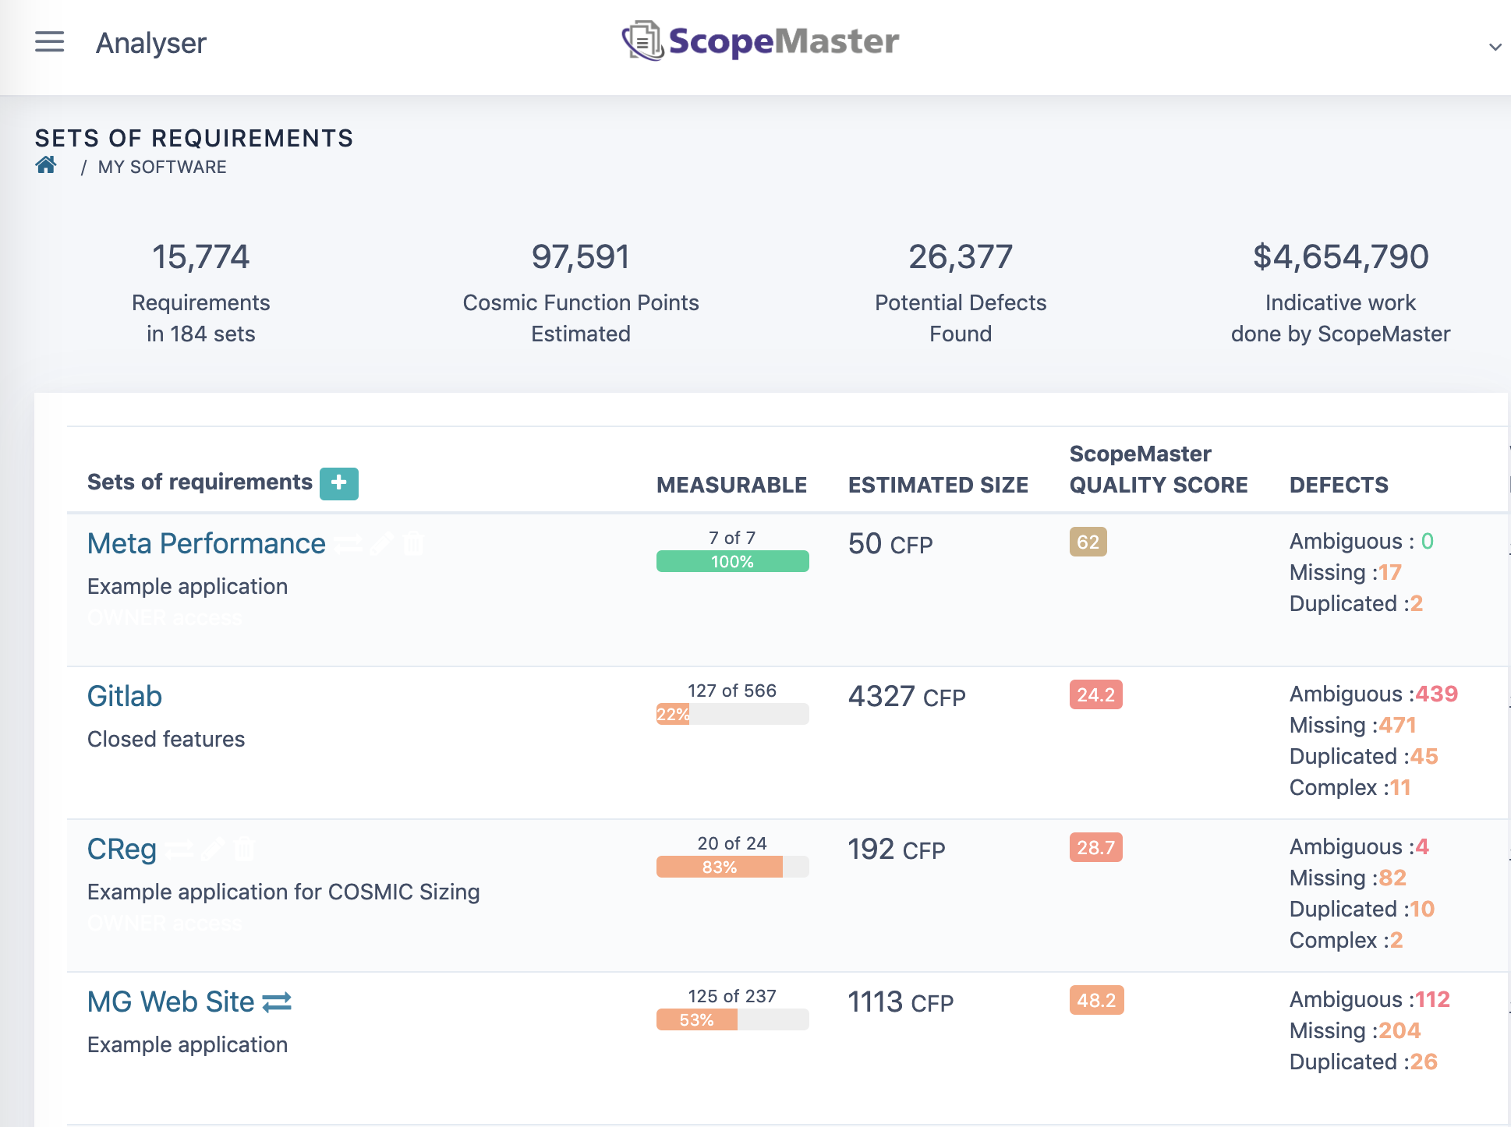The height and width of the screenshot is (1127, 1511).
Task: Delete Meta Performance using trash icon
Action: [413, 543]
